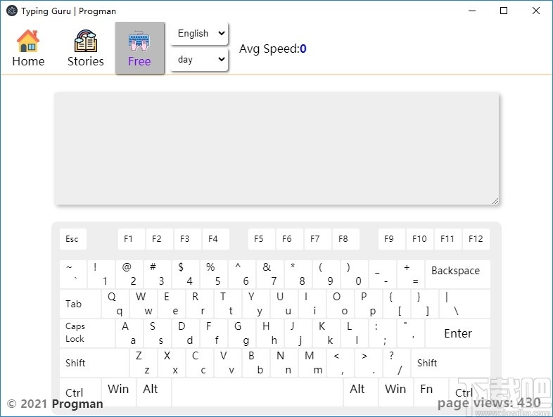Click the T key
The width and height of the screenshot is (553, 417).
coord(228,304)
